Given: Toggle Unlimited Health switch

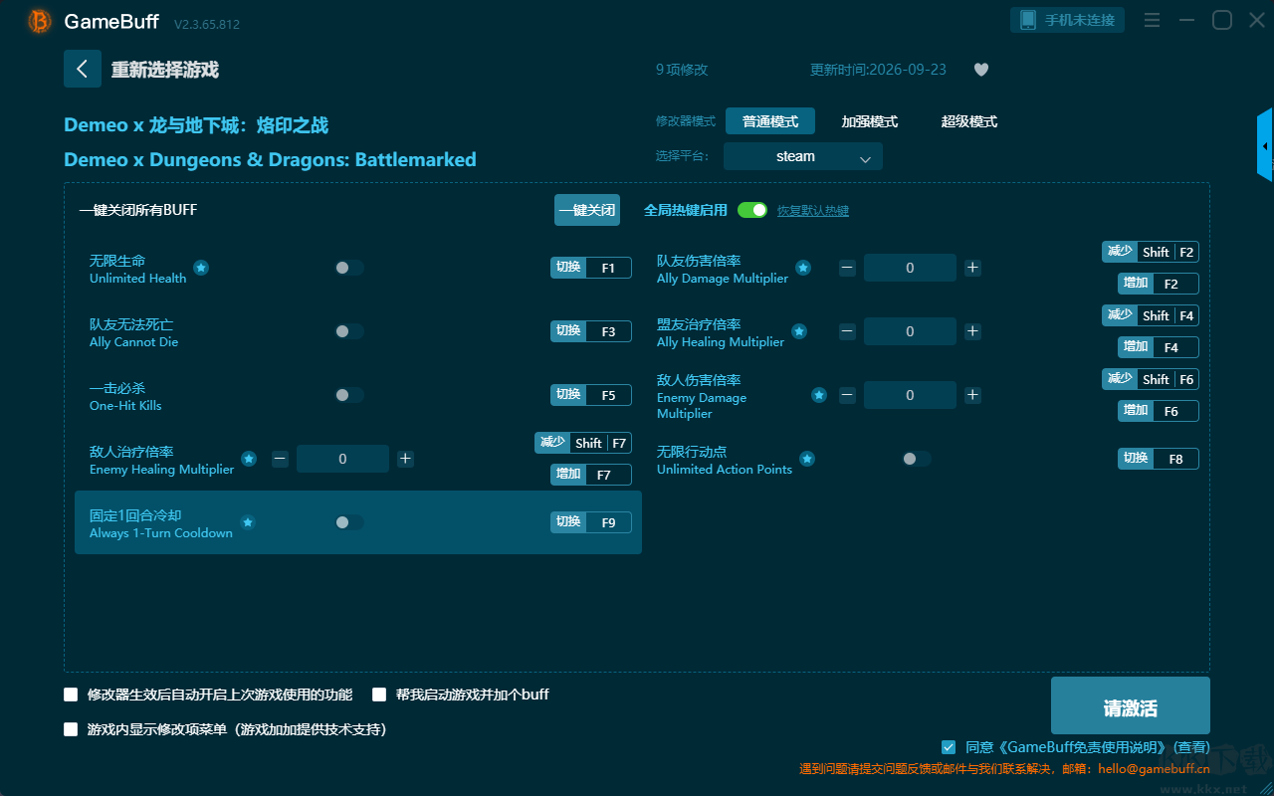Looking at the screenshot, I should (x=349, y=268).
